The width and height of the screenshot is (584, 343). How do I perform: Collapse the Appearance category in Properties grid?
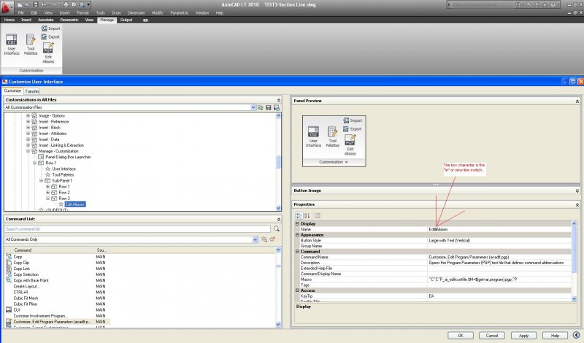point(297,234)
